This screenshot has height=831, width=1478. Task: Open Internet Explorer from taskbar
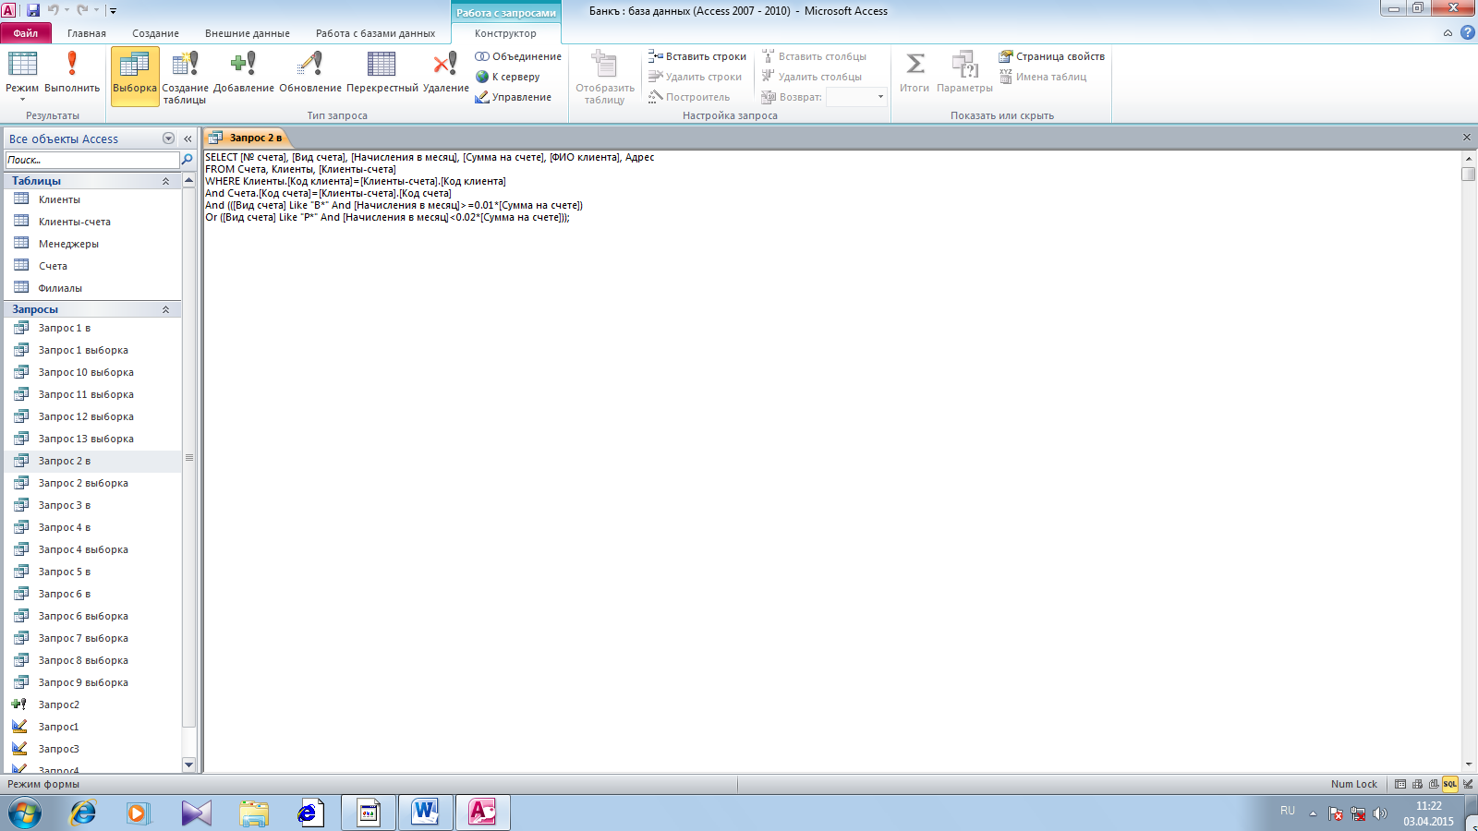83,813
